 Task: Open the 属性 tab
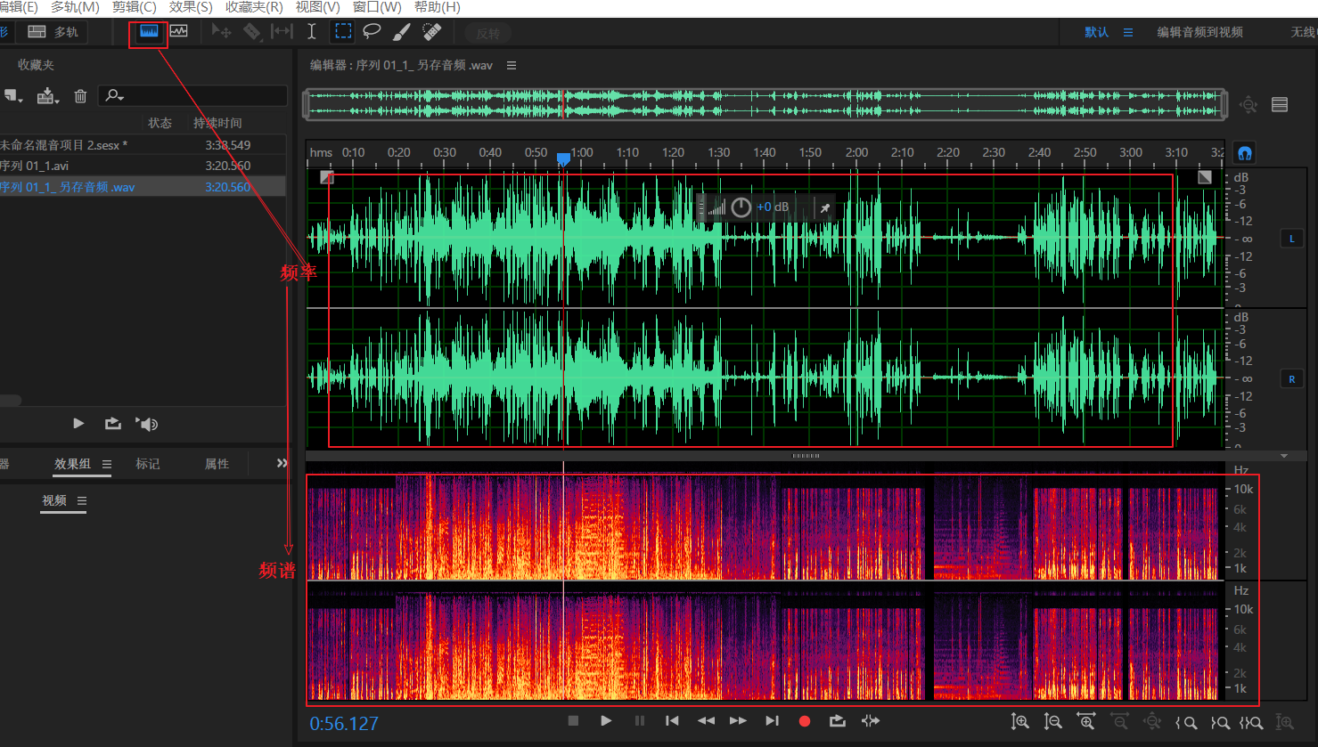(x=217, y=464)
